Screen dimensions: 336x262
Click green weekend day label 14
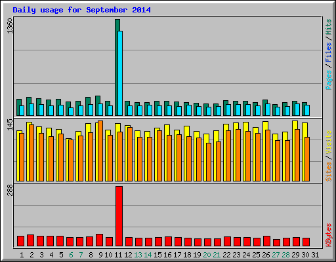click(x=148, y=255)
